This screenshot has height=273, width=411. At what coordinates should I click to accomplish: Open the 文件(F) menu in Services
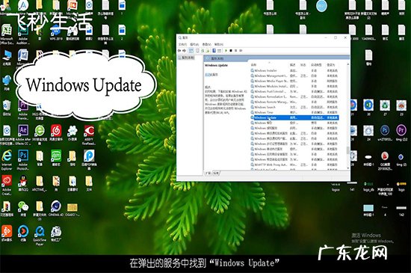(x=182, y=44)
